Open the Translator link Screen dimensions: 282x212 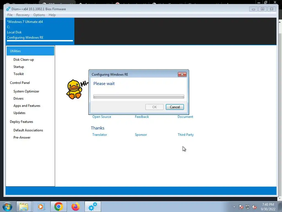99,135
